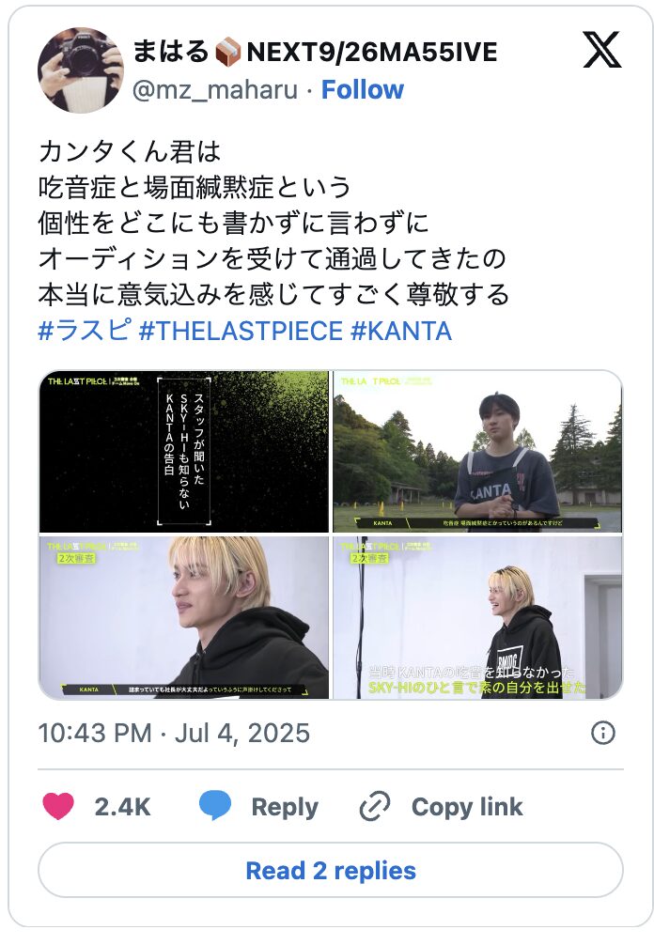
Task: Like the tweet with the heart icon
Action: pos(58,806)
